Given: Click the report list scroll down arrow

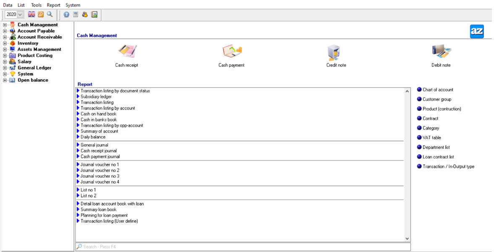Looking at the screenshot, I should 407,239.
